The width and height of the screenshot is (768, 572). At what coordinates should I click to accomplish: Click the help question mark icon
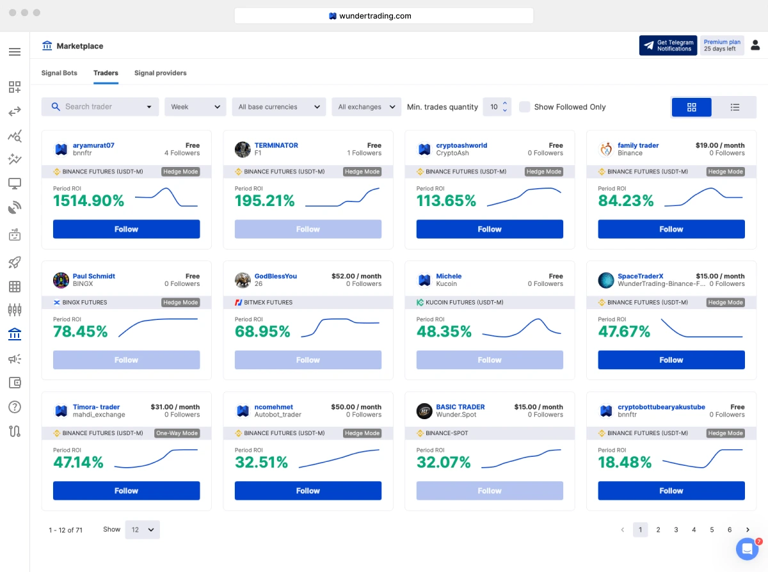15,406
